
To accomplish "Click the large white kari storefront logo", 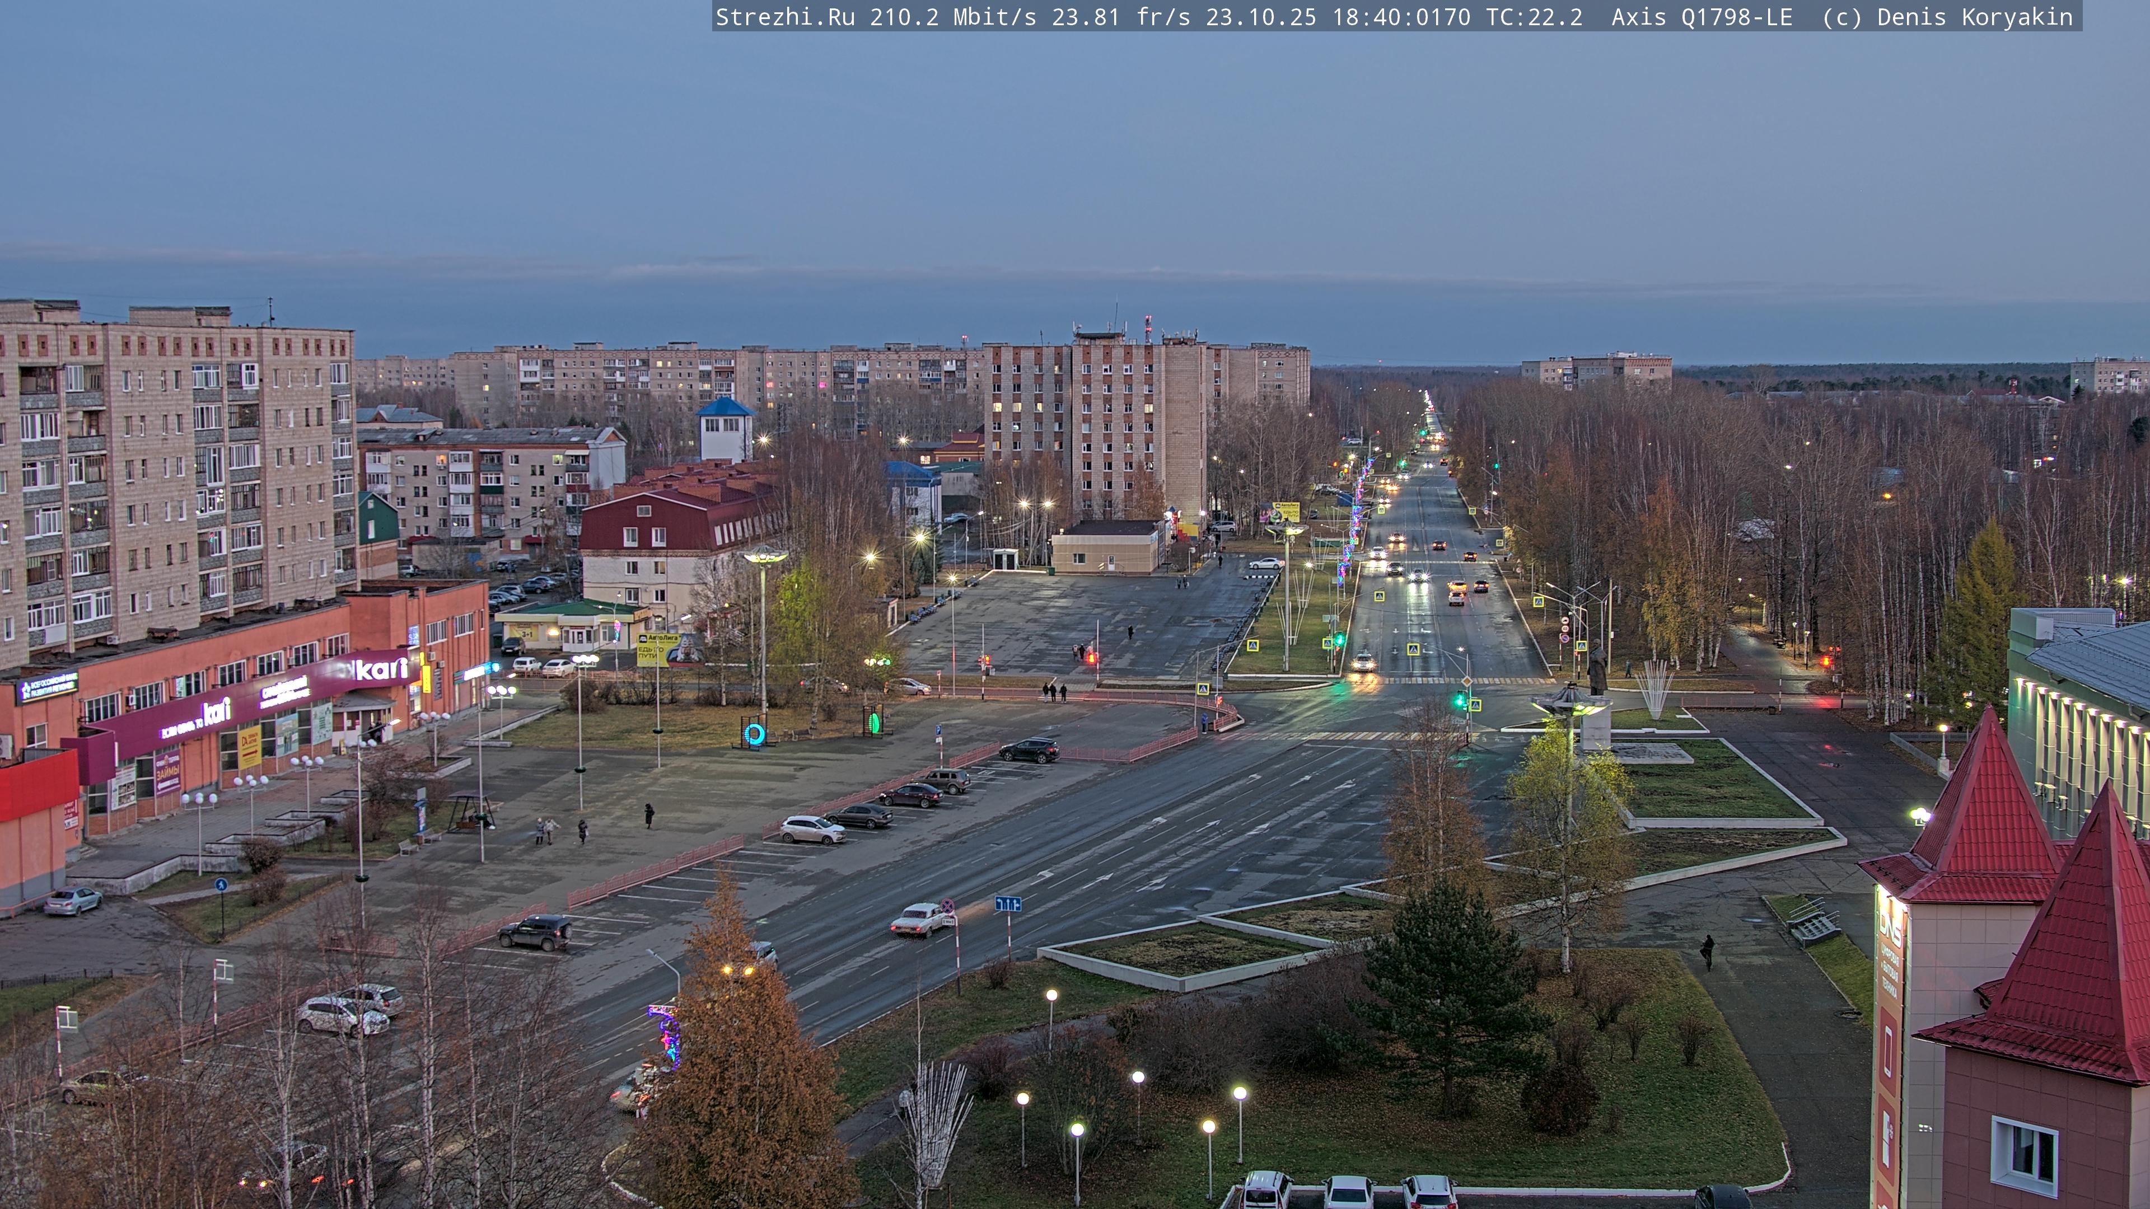I will click(x=381, y=668).
